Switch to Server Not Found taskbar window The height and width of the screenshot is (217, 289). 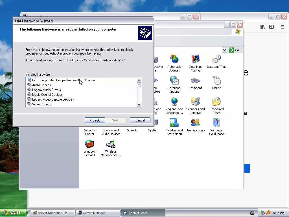(x=52, y=213)
